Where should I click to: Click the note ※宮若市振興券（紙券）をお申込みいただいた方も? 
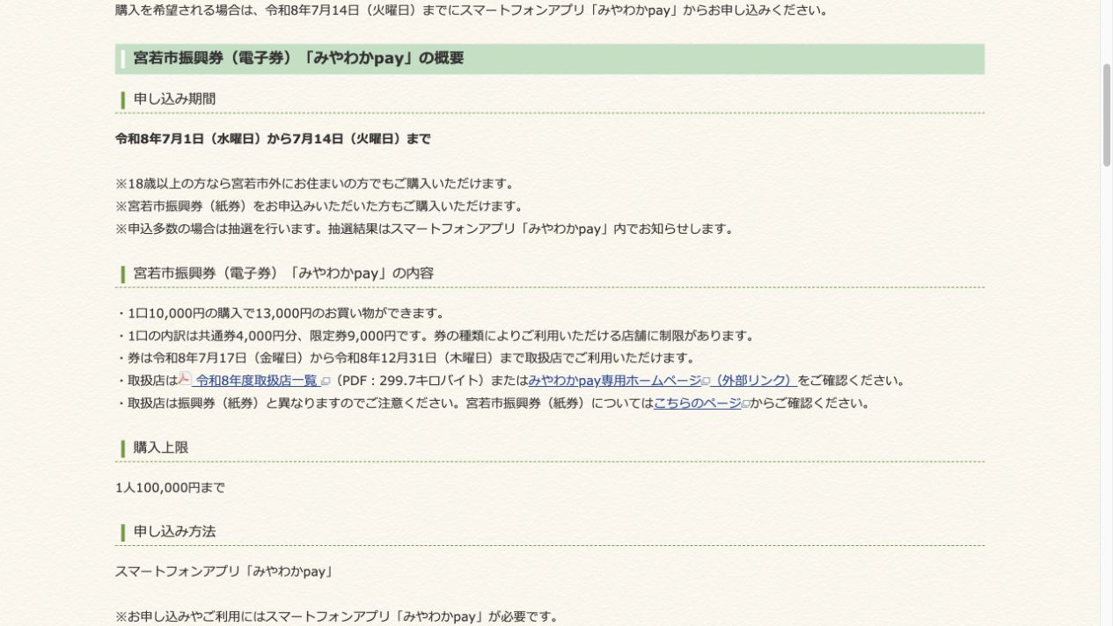coord(319,207)
